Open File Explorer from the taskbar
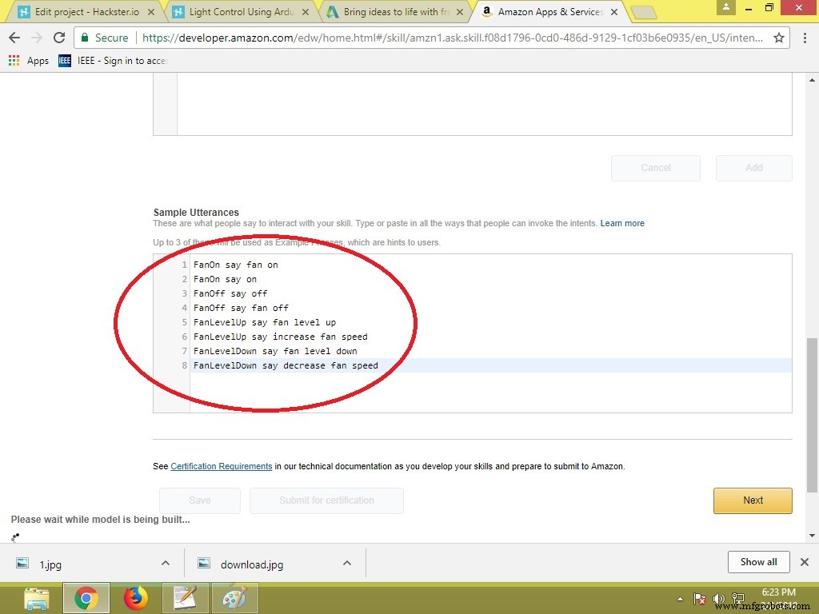This screenshot has width=819, height=614. pyautogui.click(x=37, y=597)
